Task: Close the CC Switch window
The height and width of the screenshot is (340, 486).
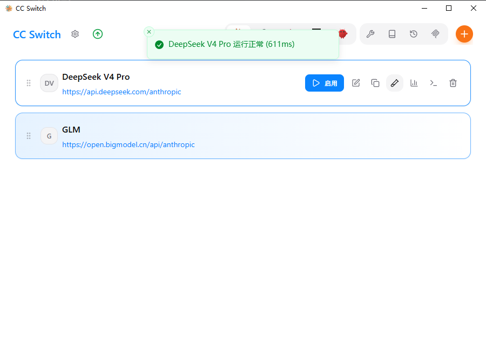Action: pyautogui.click(x=473, y=9)
